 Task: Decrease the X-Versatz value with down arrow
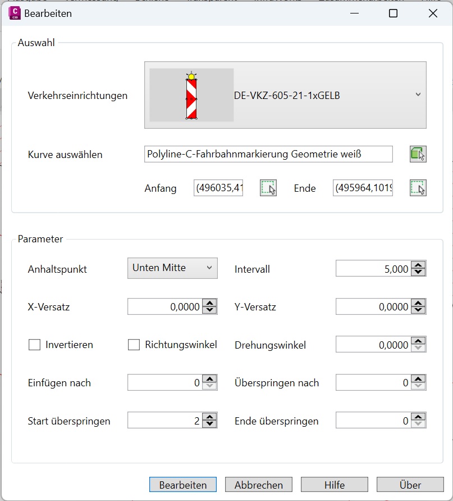pyautogui.click(x=209, y=310)
